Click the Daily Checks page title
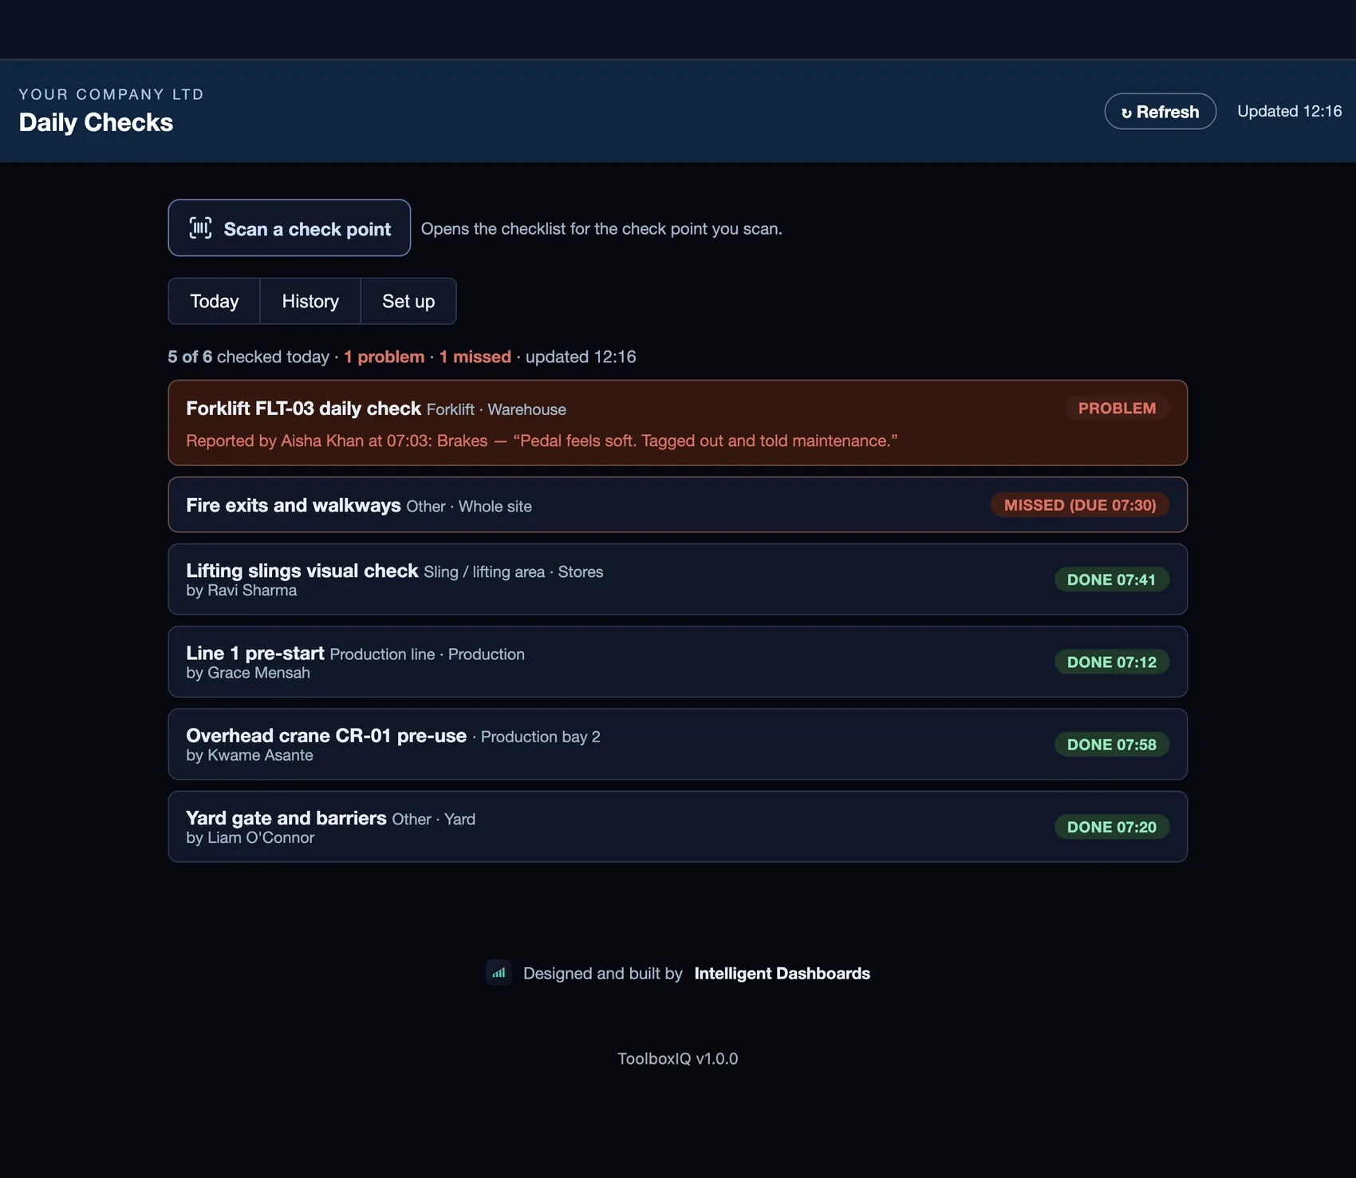This screenshot has height=1178, width=1356. [x=96, y=122]
